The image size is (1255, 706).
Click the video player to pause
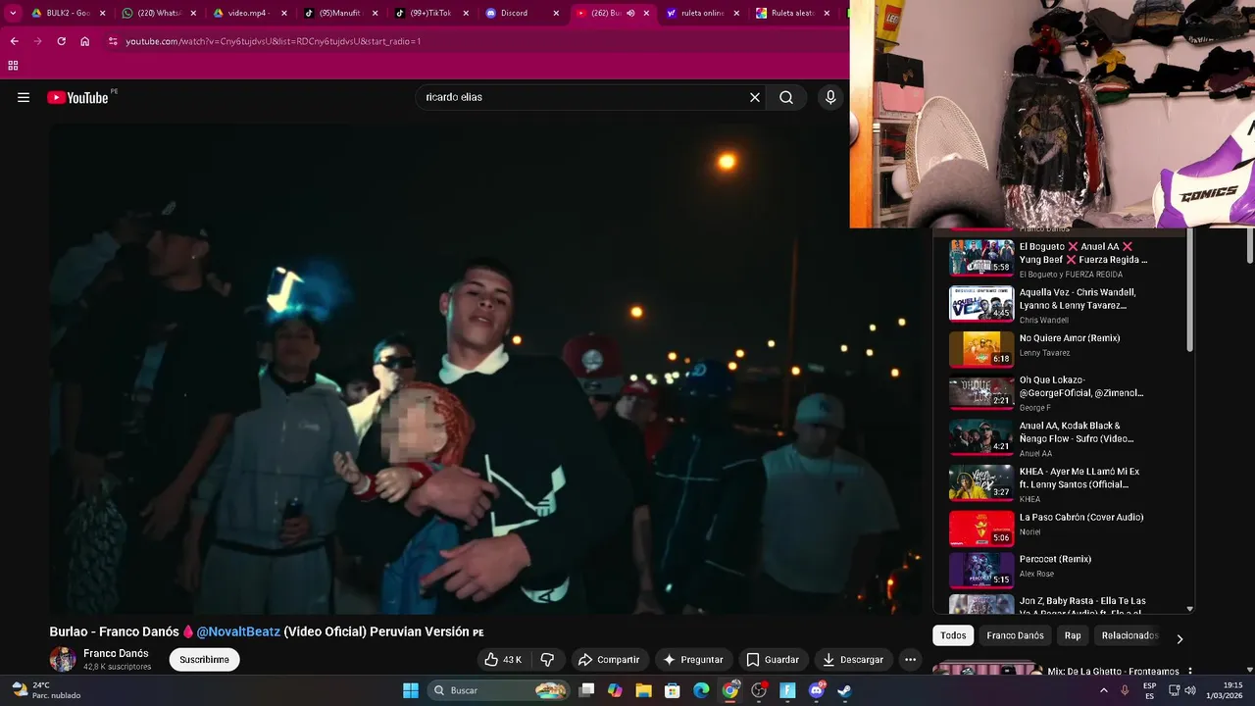[485, 368]
